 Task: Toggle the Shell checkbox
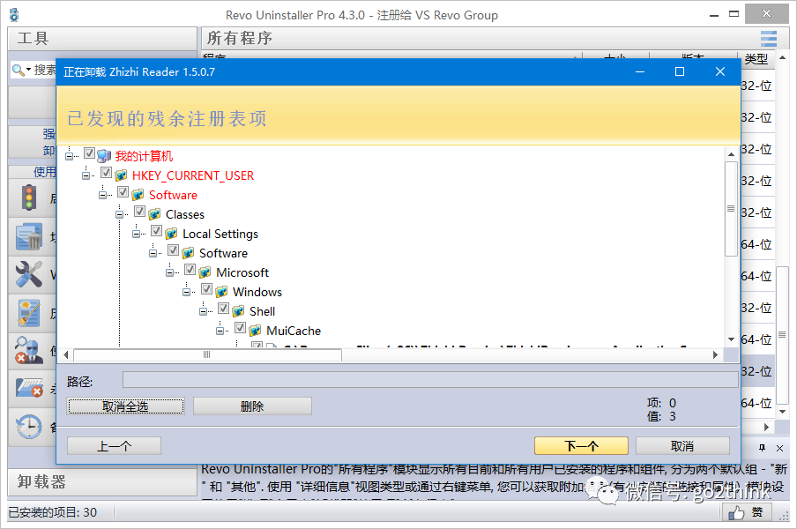pos(224,309)
